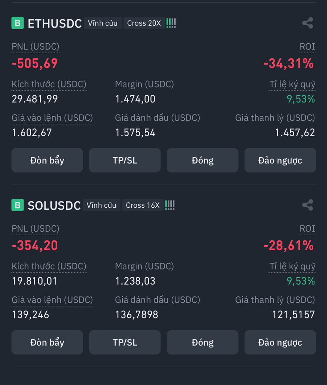Image resolution: width=327 pixels, height=385 pixels.
Task: Open Đòn bẩy for SOLUSDC position
Action: [x=47, y=342]
